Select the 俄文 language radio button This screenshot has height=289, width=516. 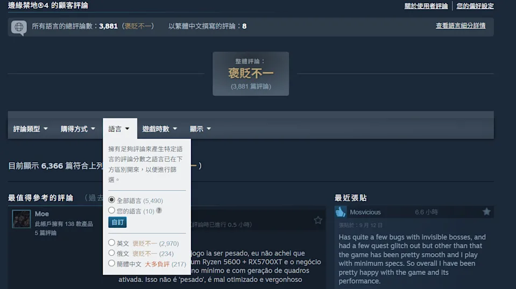point(111,253)
